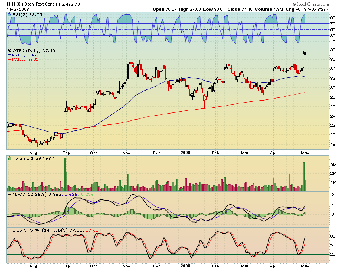Click the 2M volume axis label

click(333, 174)
